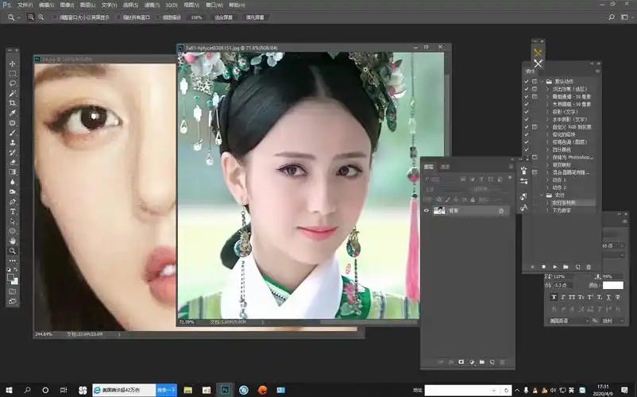
Task: Open foreground/background color swatches in toolbox
Action: click(x=13, y=279)
